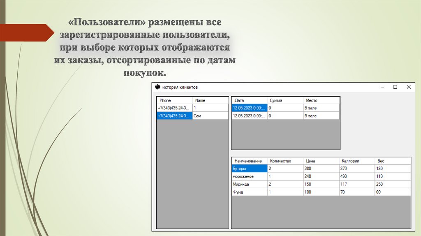This screenshot has width=421, height=236.
Task: Click the Вес column header
Action: click(x=392, y=161)
